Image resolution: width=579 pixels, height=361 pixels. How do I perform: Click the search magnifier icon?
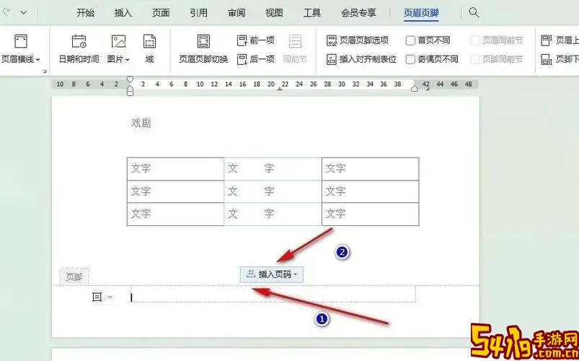[x=474, y=12]
